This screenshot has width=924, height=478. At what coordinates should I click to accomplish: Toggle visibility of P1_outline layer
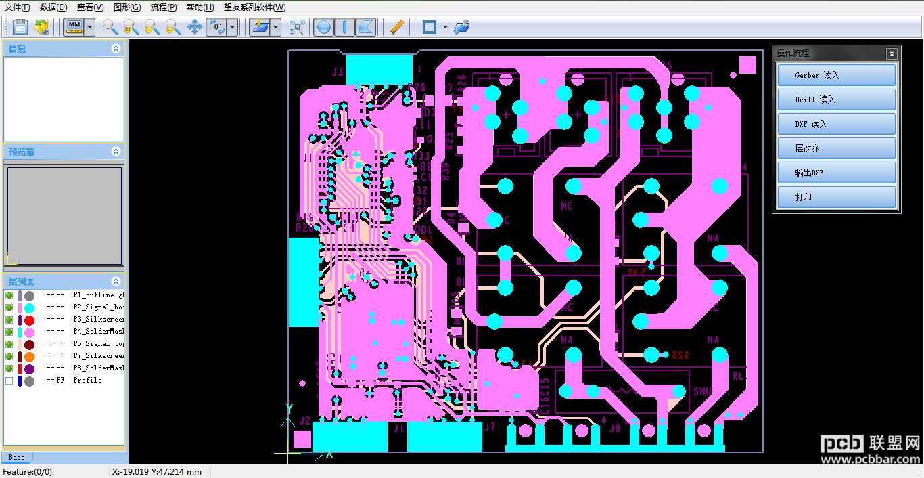coord(9,295)
